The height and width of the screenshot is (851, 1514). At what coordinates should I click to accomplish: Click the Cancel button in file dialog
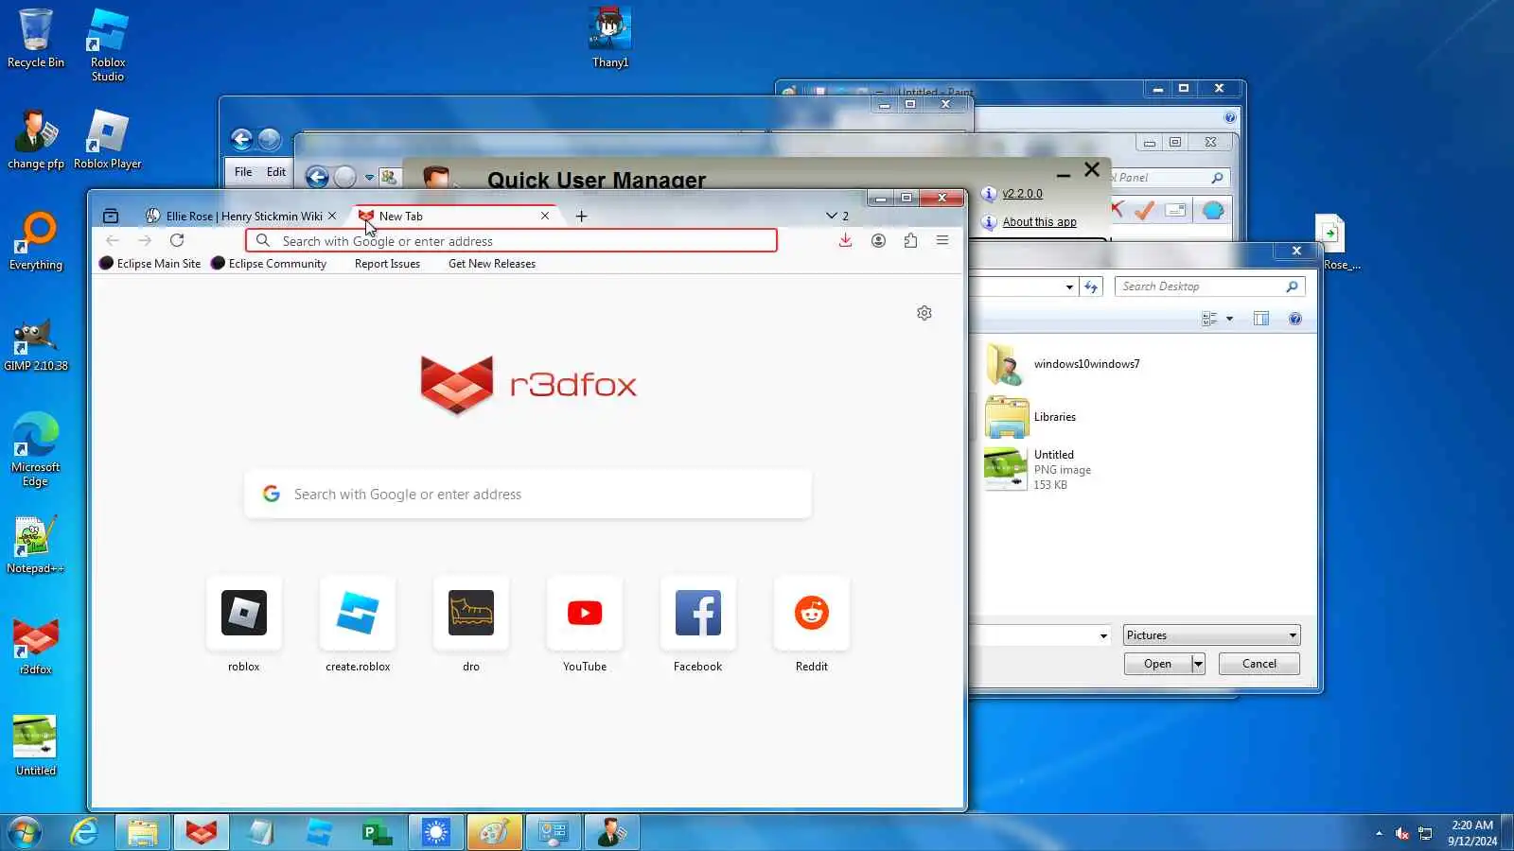click(1259, 664)
